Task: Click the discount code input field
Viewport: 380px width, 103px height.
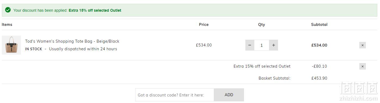Action: [x=175, y=95]
